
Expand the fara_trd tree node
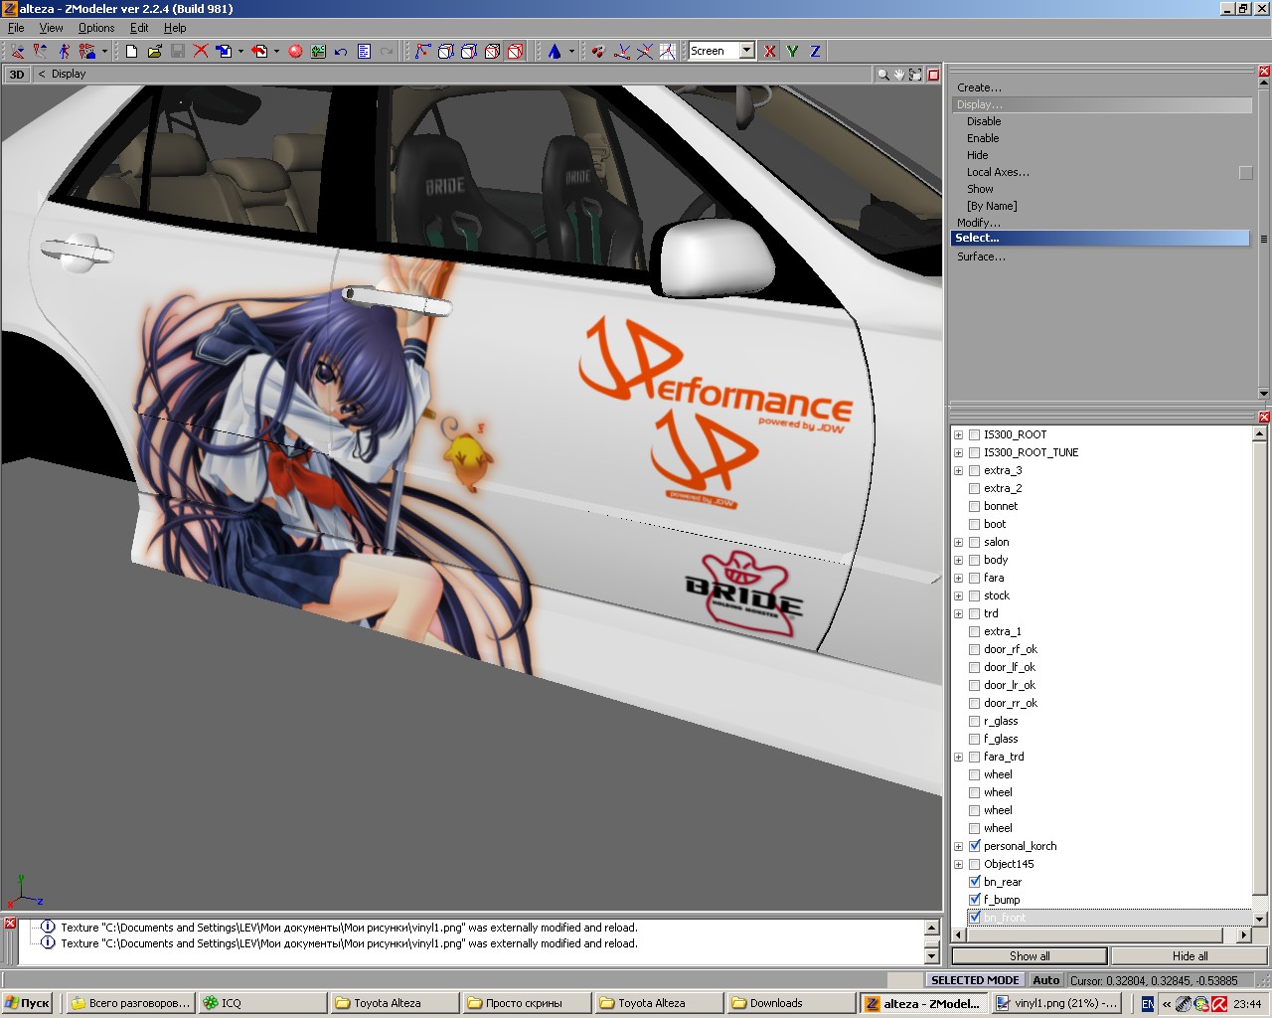[958, 757]
